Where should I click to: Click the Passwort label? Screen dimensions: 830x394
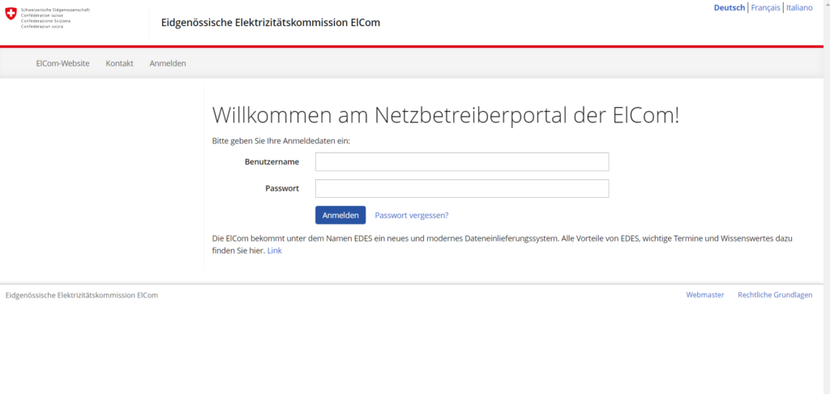click(282, 189)
